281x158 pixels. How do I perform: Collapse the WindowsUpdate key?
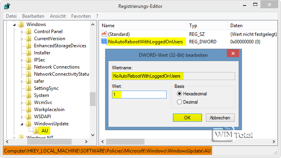coord(22,124)
